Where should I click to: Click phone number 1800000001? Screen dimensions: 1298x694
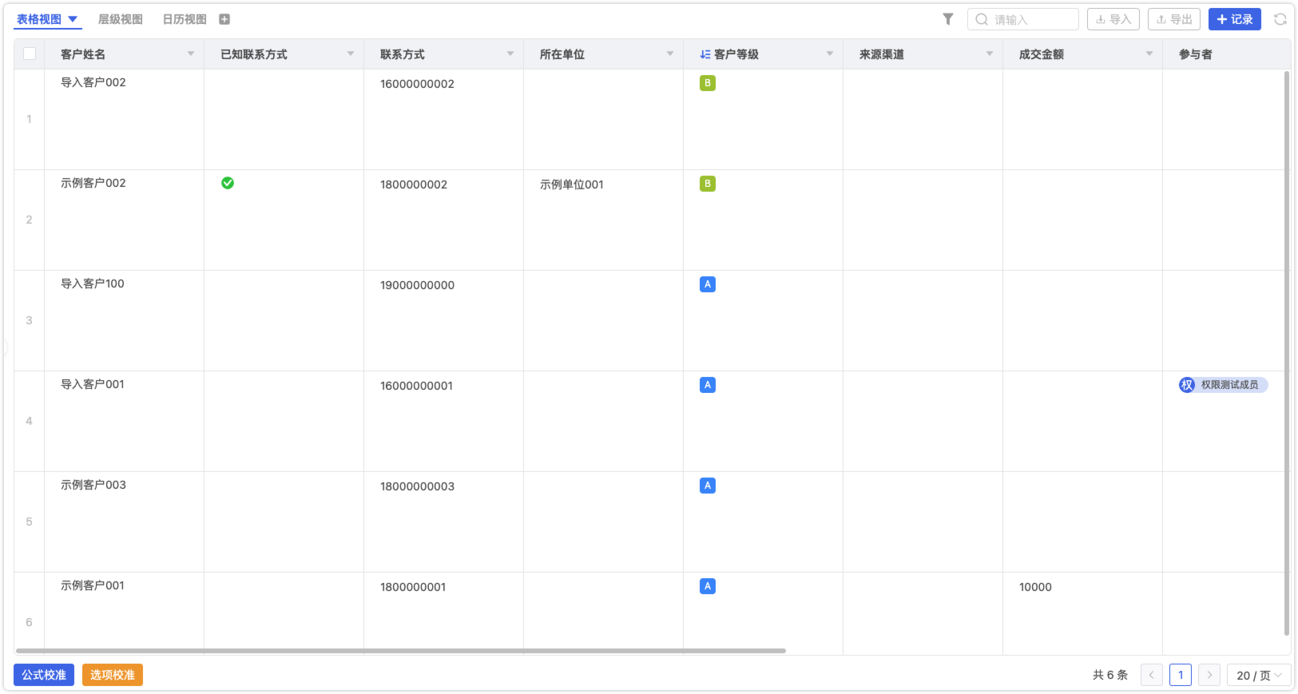pos(413,587)
